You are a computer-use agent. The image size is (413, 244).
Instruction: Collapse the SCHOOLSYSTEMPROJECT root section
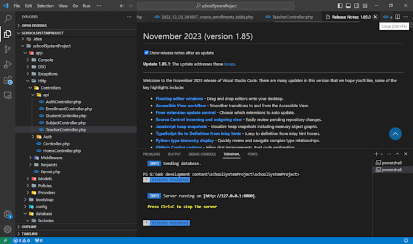(x=77, y=33)
